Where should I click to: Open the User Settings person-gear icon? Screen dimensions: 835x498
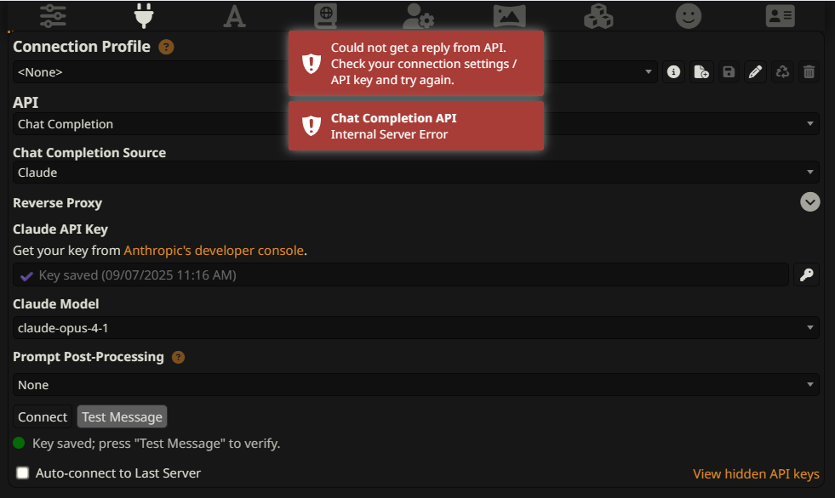[x=418, y=16]
